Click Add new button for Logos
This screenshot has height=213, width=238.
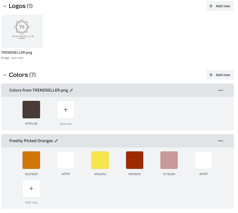220,6
